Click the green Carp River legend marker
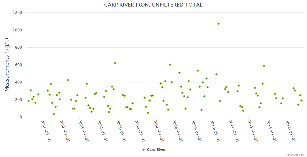The width and height of the screenshot is (307, 157). tap(144, 150)
